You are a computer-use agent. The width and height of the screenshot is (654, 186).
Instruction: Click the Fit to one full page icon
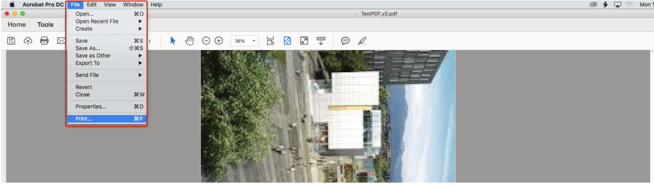coord(287,41)
